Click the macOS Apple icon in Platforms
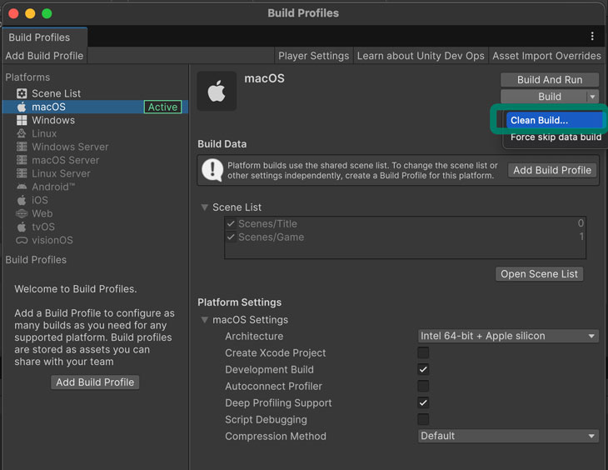This screenshot has height=470, width=608. pyautogui.click(x=22, y=107)
